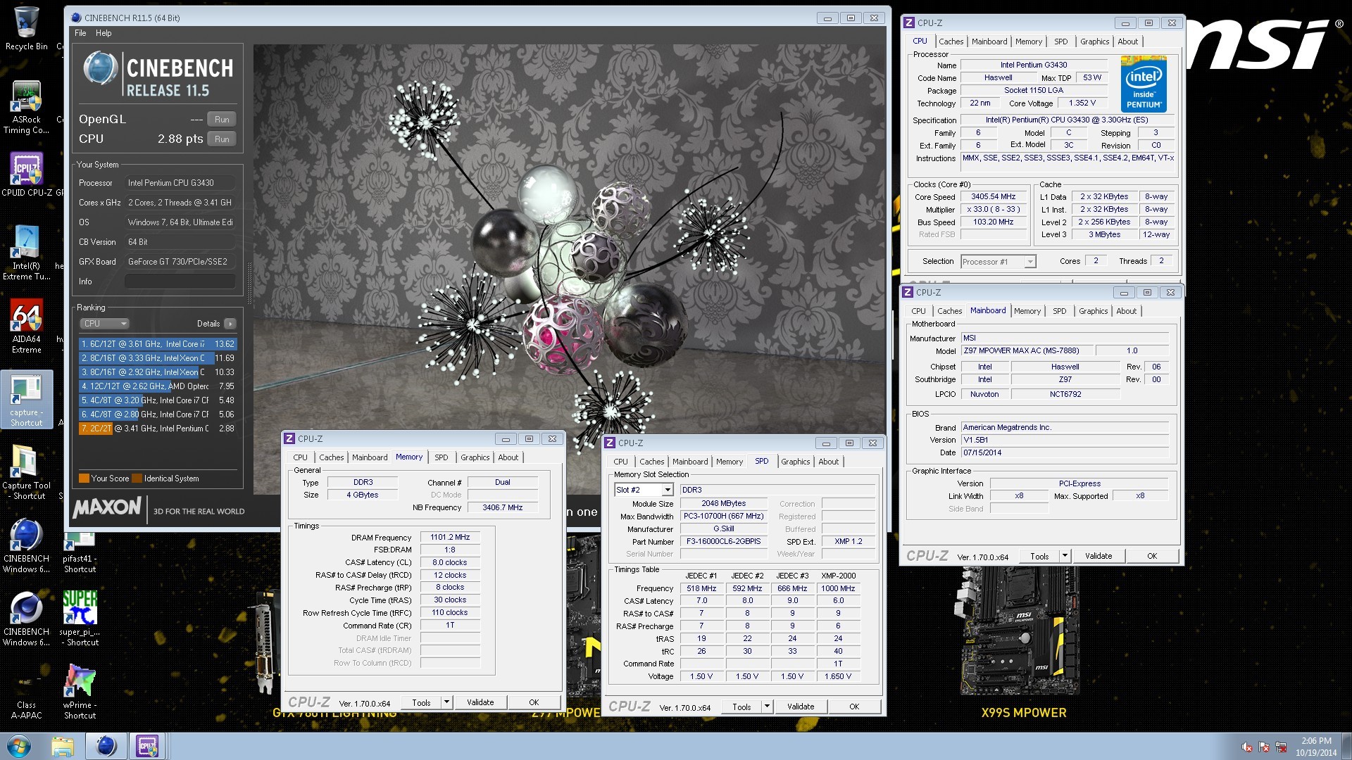Screen dimensions: 1352x760
Task: Launch the wPrime - Shortcut desktop icon
Action: [80, 692]
